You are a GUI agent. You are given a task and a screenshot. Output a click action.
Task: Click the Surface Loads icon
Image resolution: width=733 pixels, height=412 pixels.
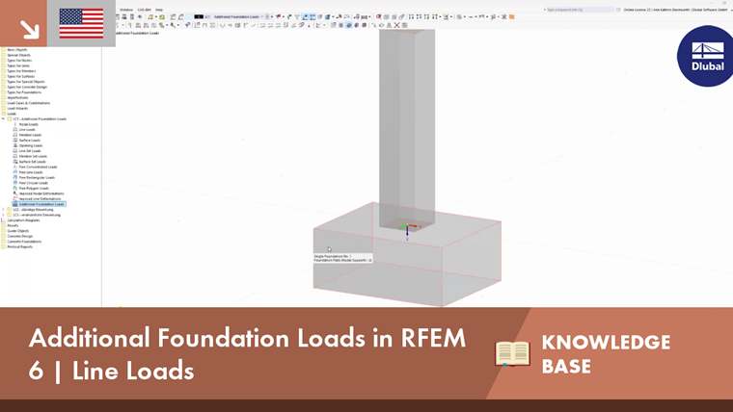[x=15, y=141]
